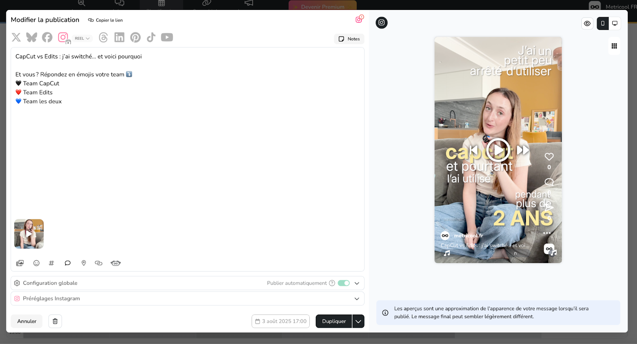Select the X (Twitter) network icon
Viewport: 637px width, 344px height.
click(16, 37)
